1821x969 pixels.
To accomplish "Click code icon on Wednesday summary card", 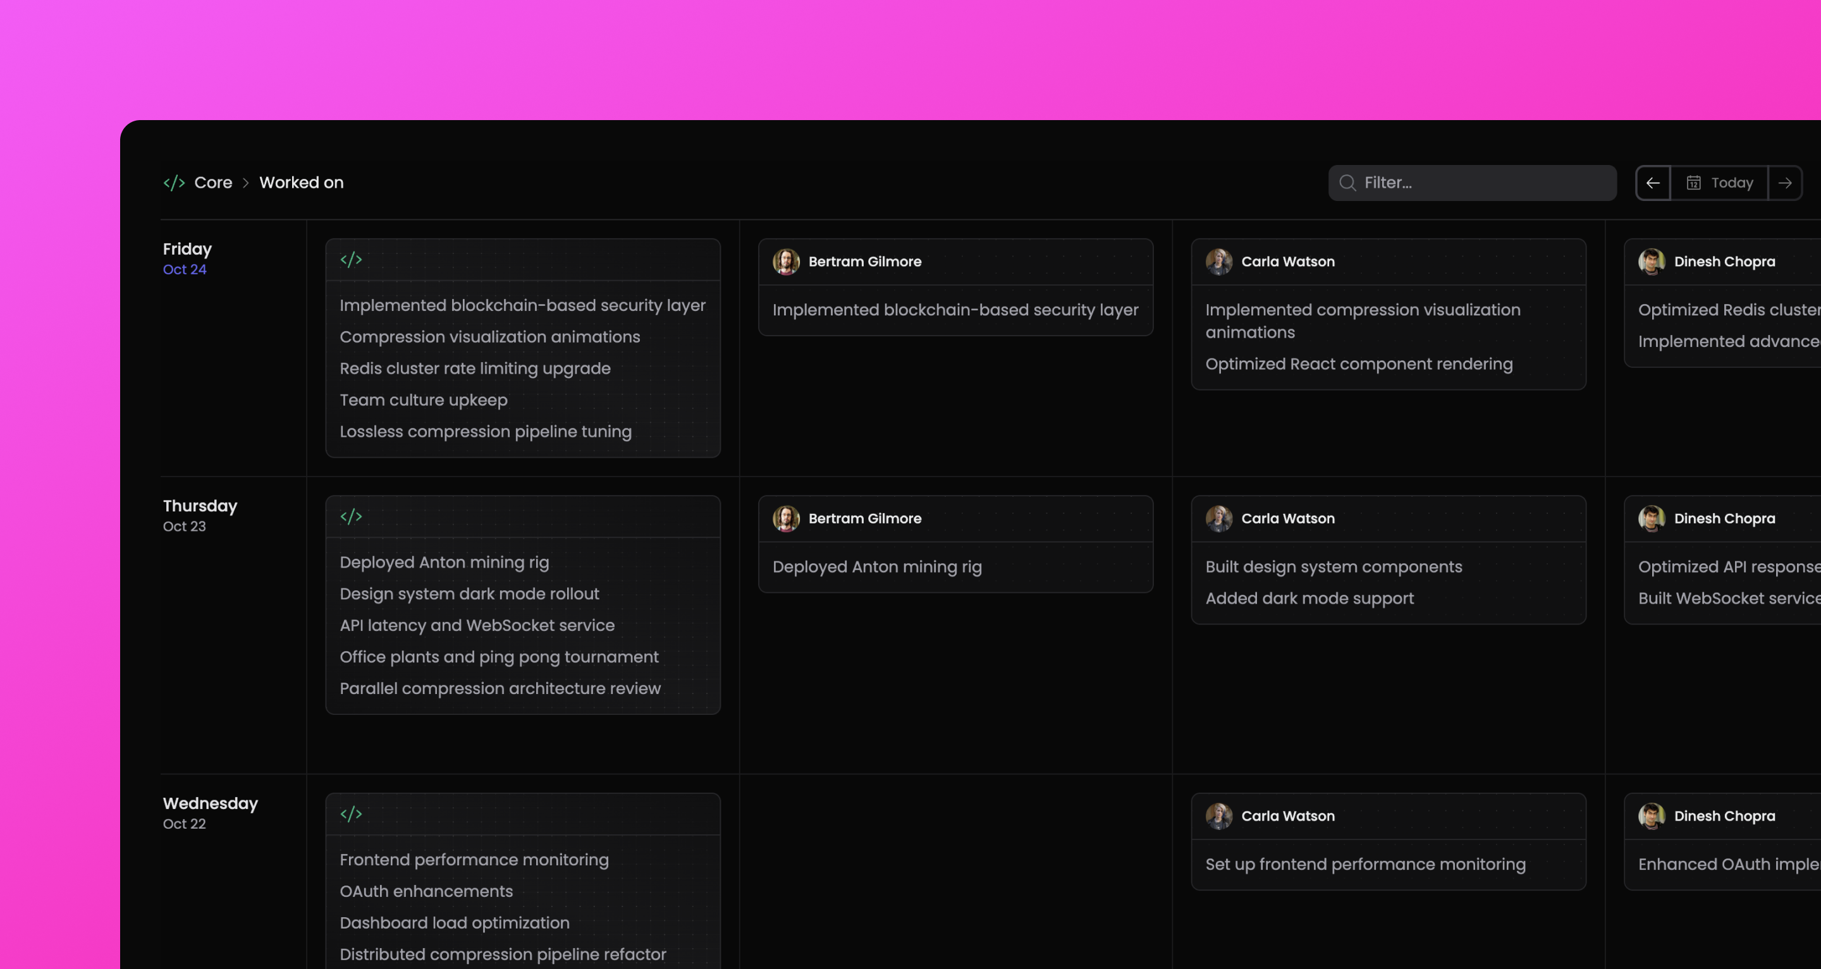I will [351, 814].
